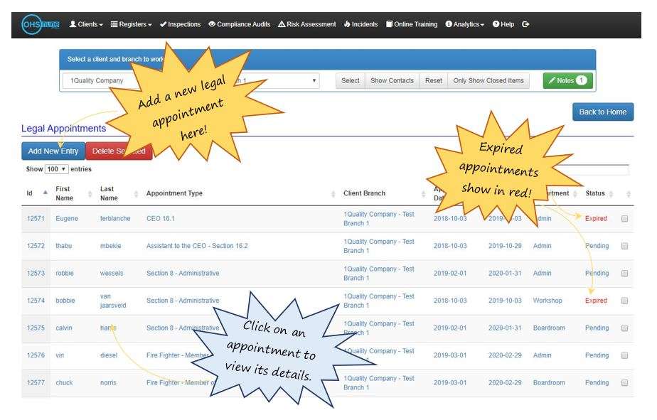The width and height of the screenshot is (657, 420).
Task: Select Inspections from the top navigation
Action: point(178,23)
